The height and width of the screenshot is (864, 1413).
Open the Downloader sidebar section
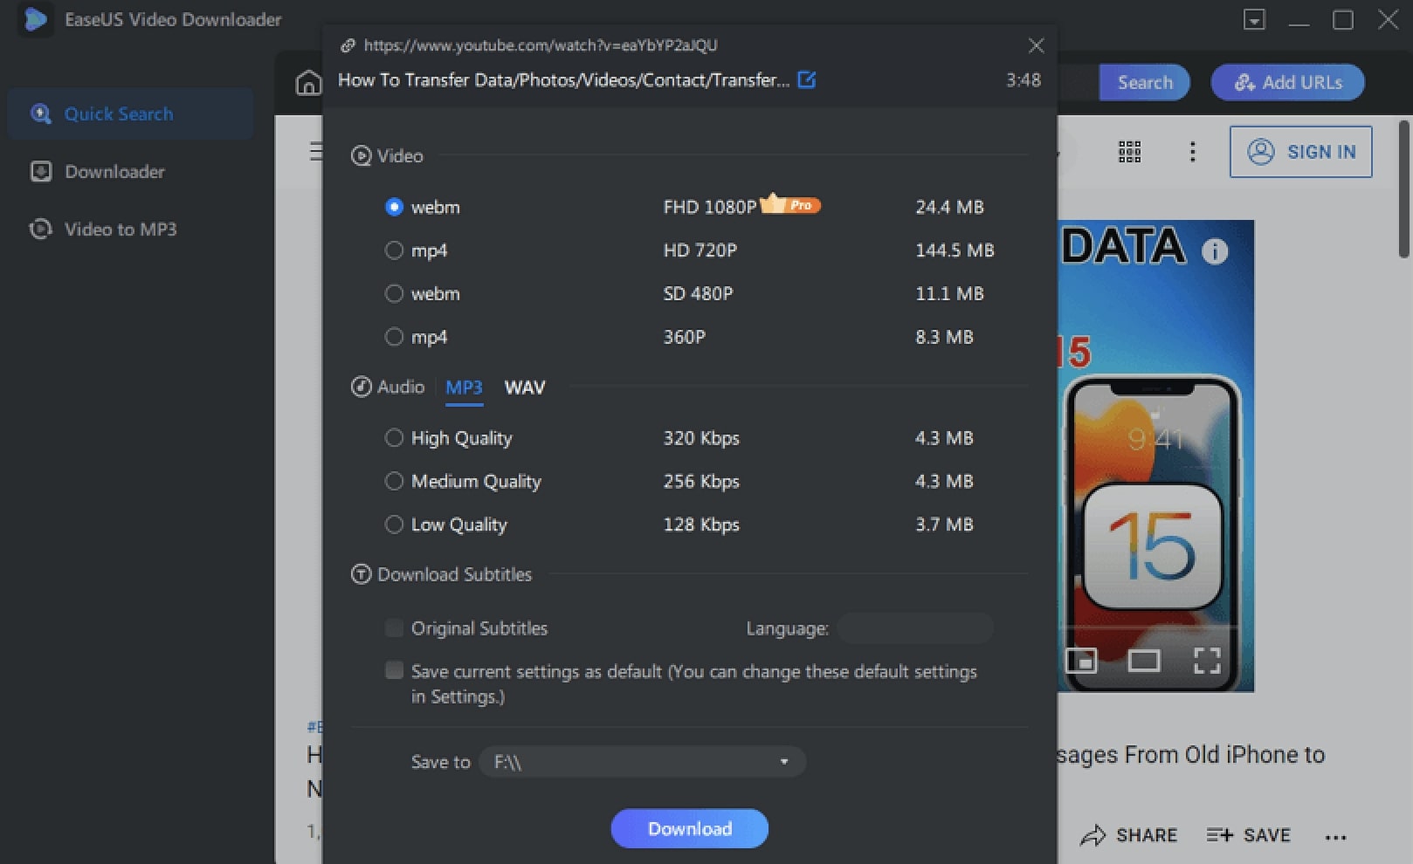114,172
